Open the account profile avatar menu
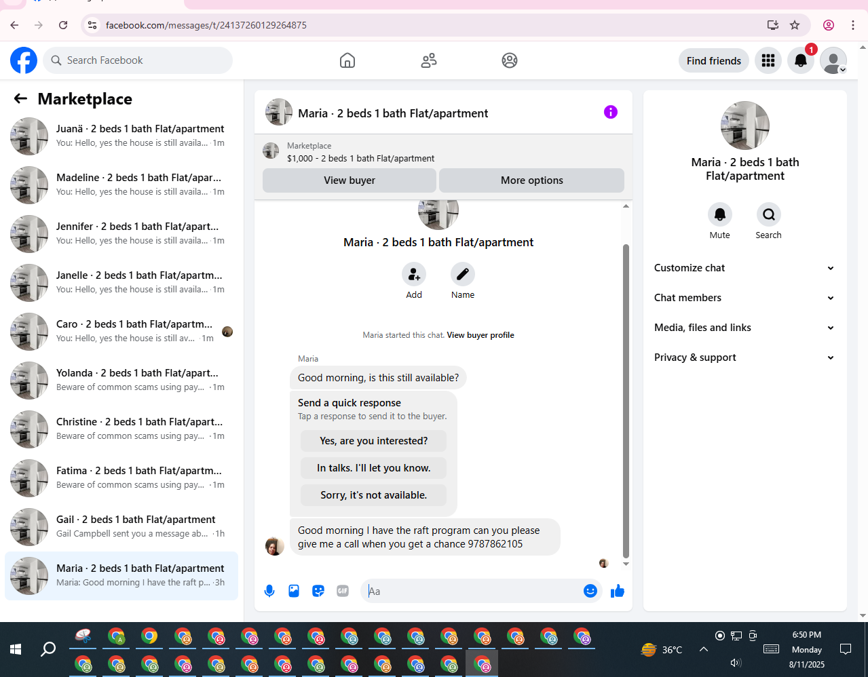 [833, 60]
